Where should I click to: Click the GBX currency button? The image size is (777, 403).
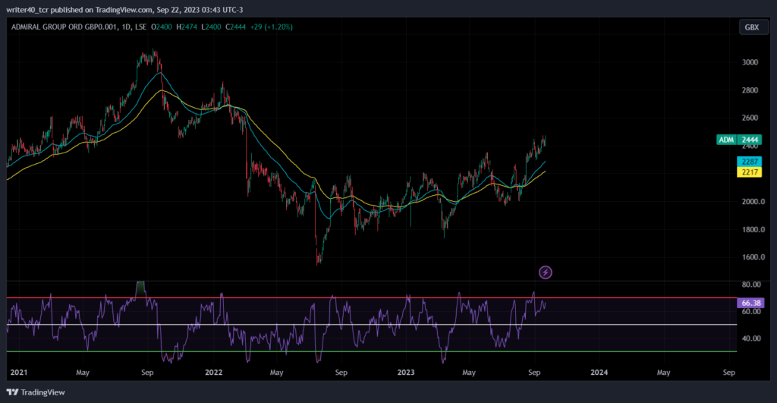752,27
